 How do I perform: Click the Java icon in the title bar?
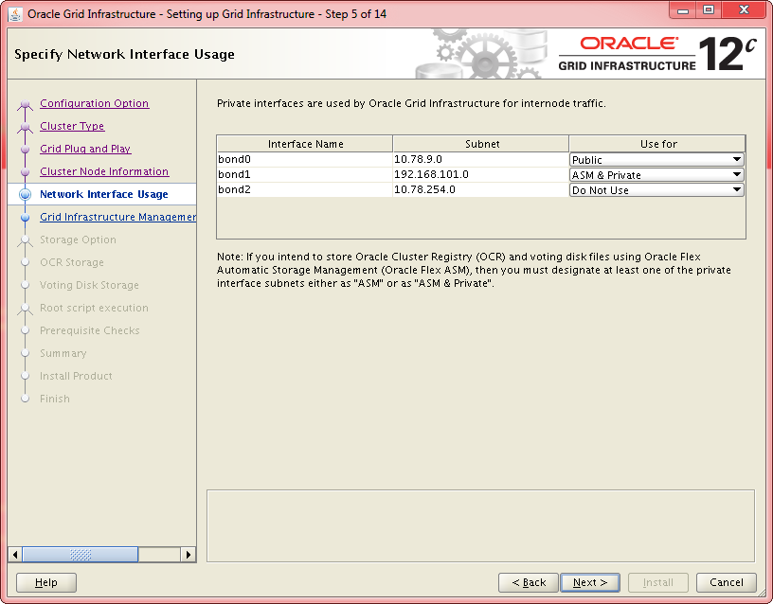(x=16, y=14)
